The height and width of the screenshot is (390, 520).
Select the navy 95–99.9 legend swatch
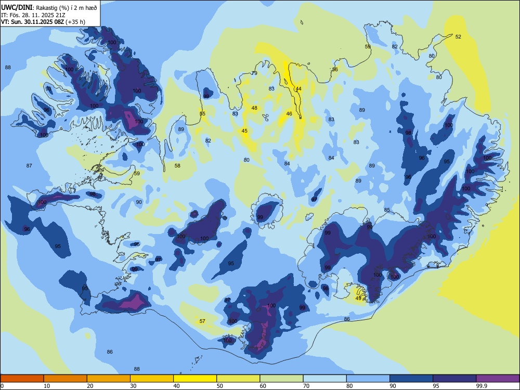pos(454,379)
